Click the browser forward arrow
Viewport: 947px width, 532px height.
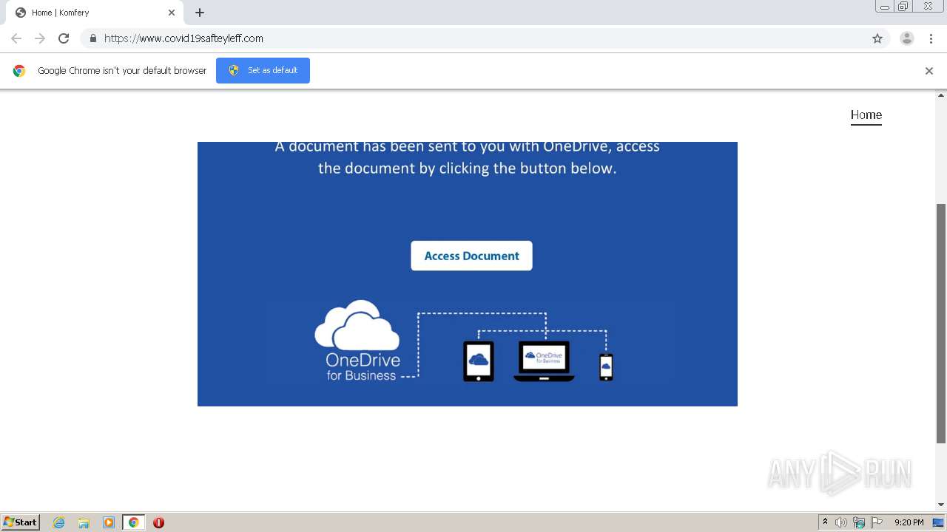(x=40, y=38)
